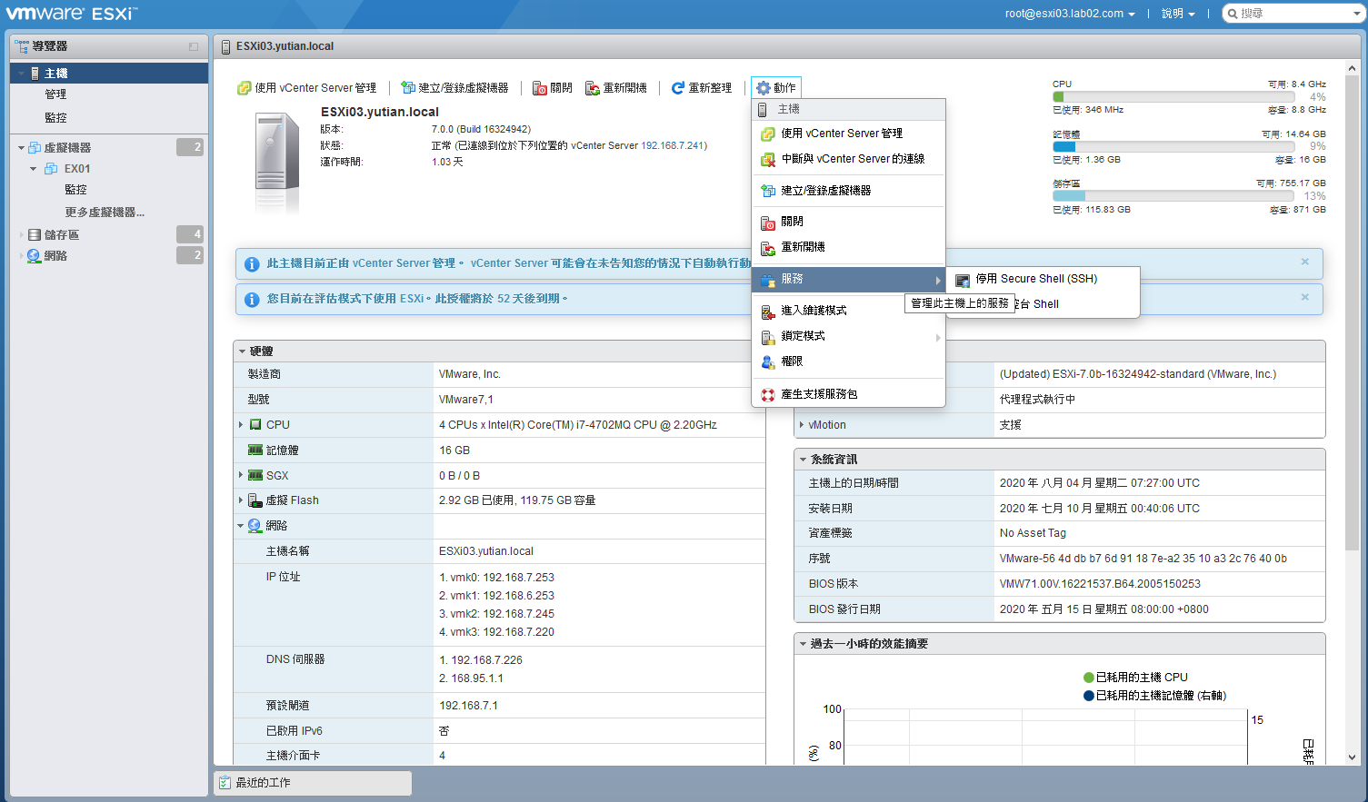Image resolution: width=1368 pixels, height=802 pixels.
Task: Click the search magnifier icon
Action: 1233,14
